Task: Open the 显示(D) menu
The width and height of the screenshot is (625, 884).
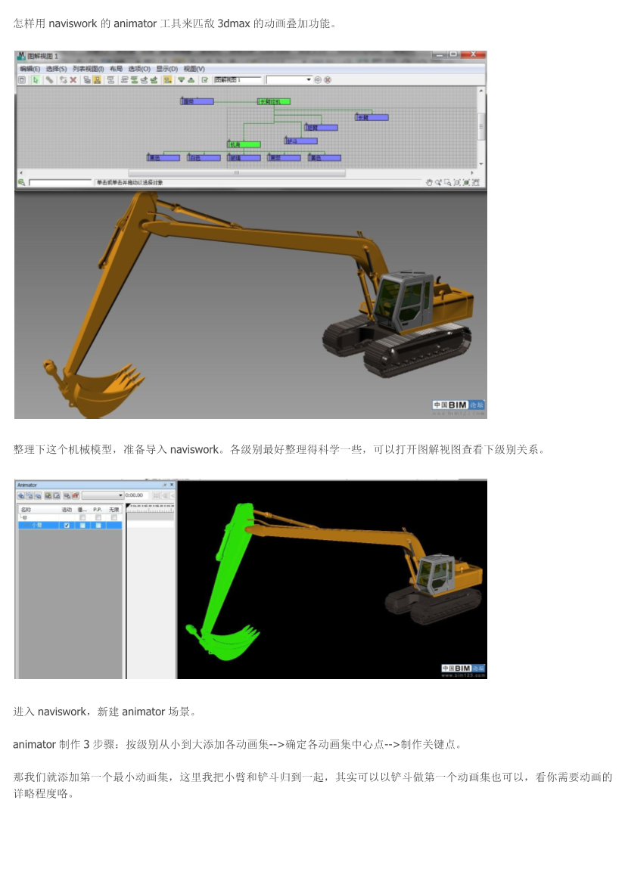Action: pyautogui.click(x=167, y=69)
